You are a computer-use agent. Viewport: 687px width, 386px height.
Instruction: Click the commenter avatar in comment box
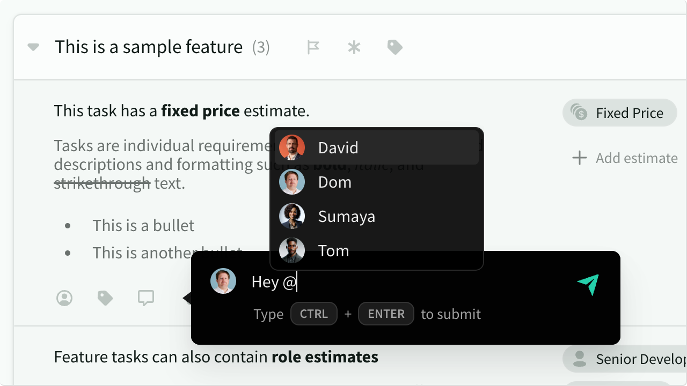pos(223,281)
